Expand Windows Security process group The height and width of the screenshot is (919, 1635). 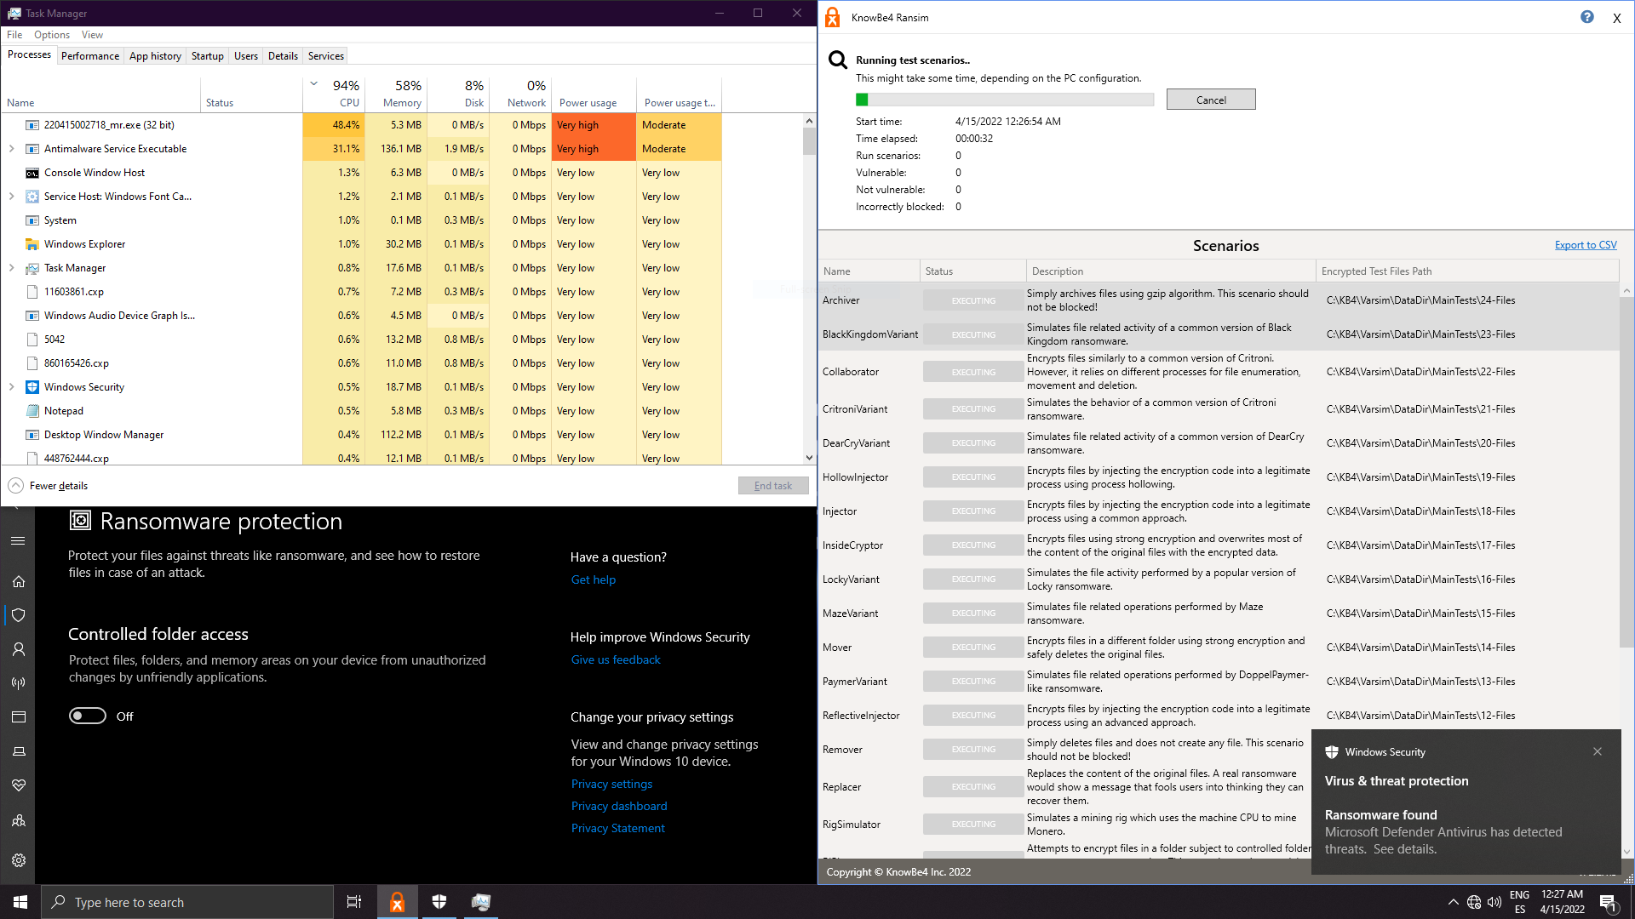coord(12,387)
